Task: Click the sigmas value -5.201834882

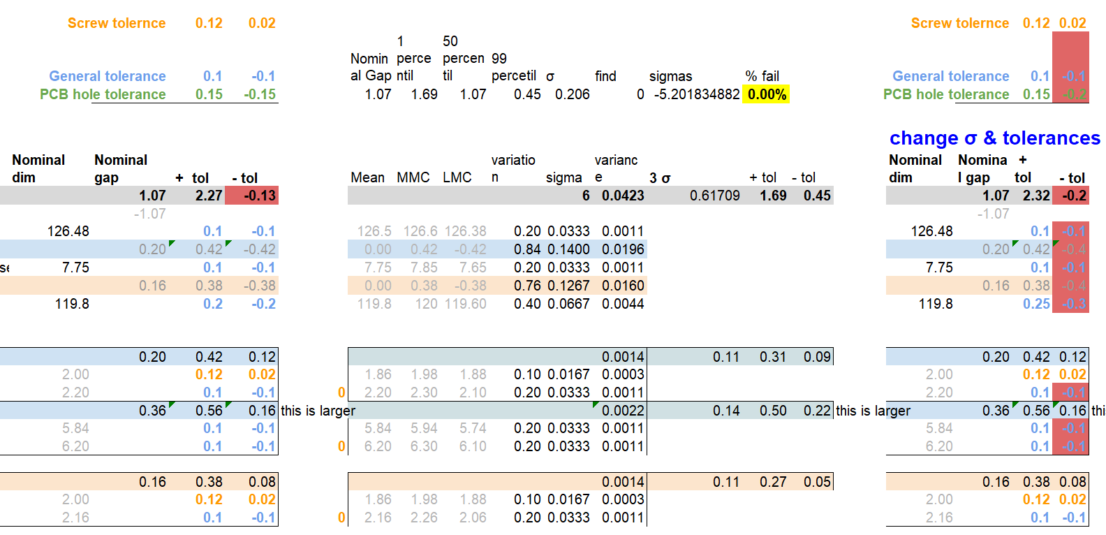Action: click(696, 94)
